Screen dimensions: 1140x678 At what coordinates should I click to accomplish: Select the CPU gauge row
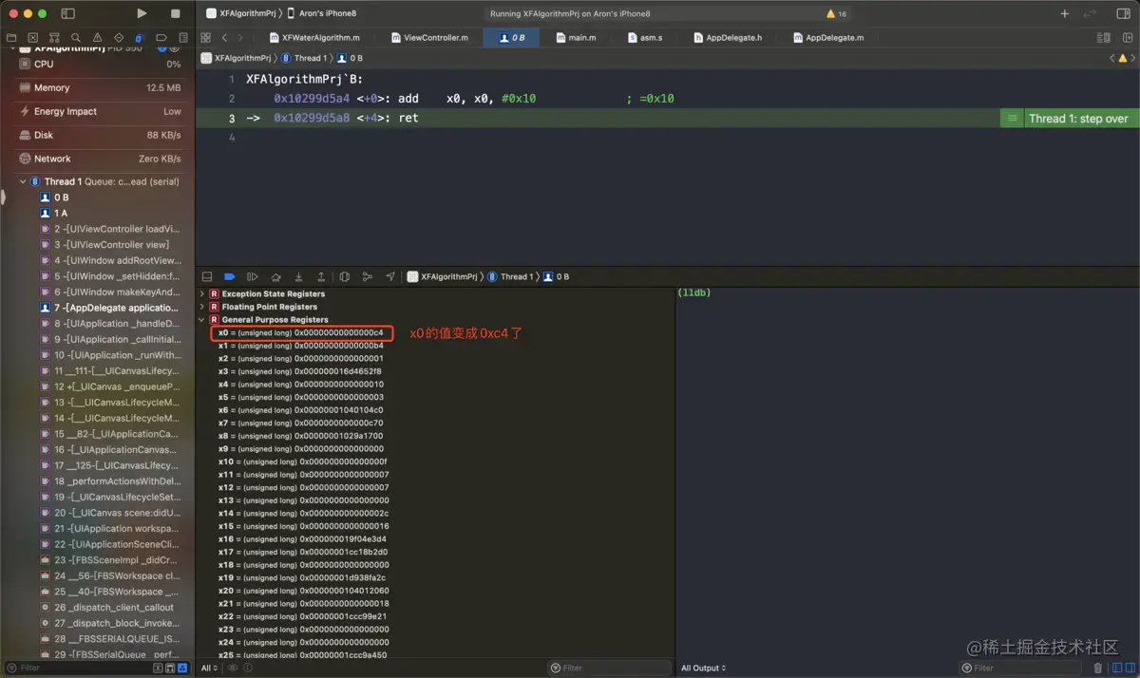tap(98, 64)
